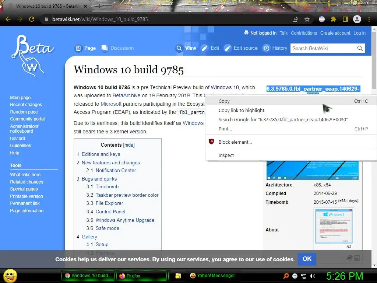Click the network tray icon
Image resolution: width=377 pixels, height=283 pixels.
(x=304, y=276)
